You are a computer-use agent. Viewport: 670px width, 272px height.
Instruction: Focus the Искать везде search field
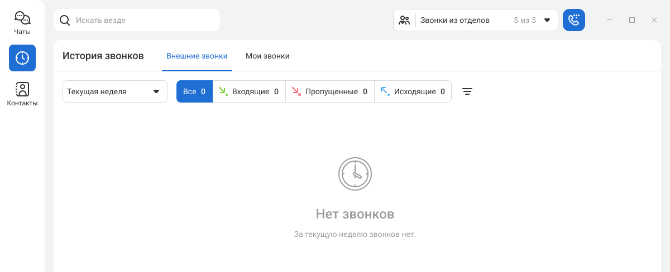[137, 20]
